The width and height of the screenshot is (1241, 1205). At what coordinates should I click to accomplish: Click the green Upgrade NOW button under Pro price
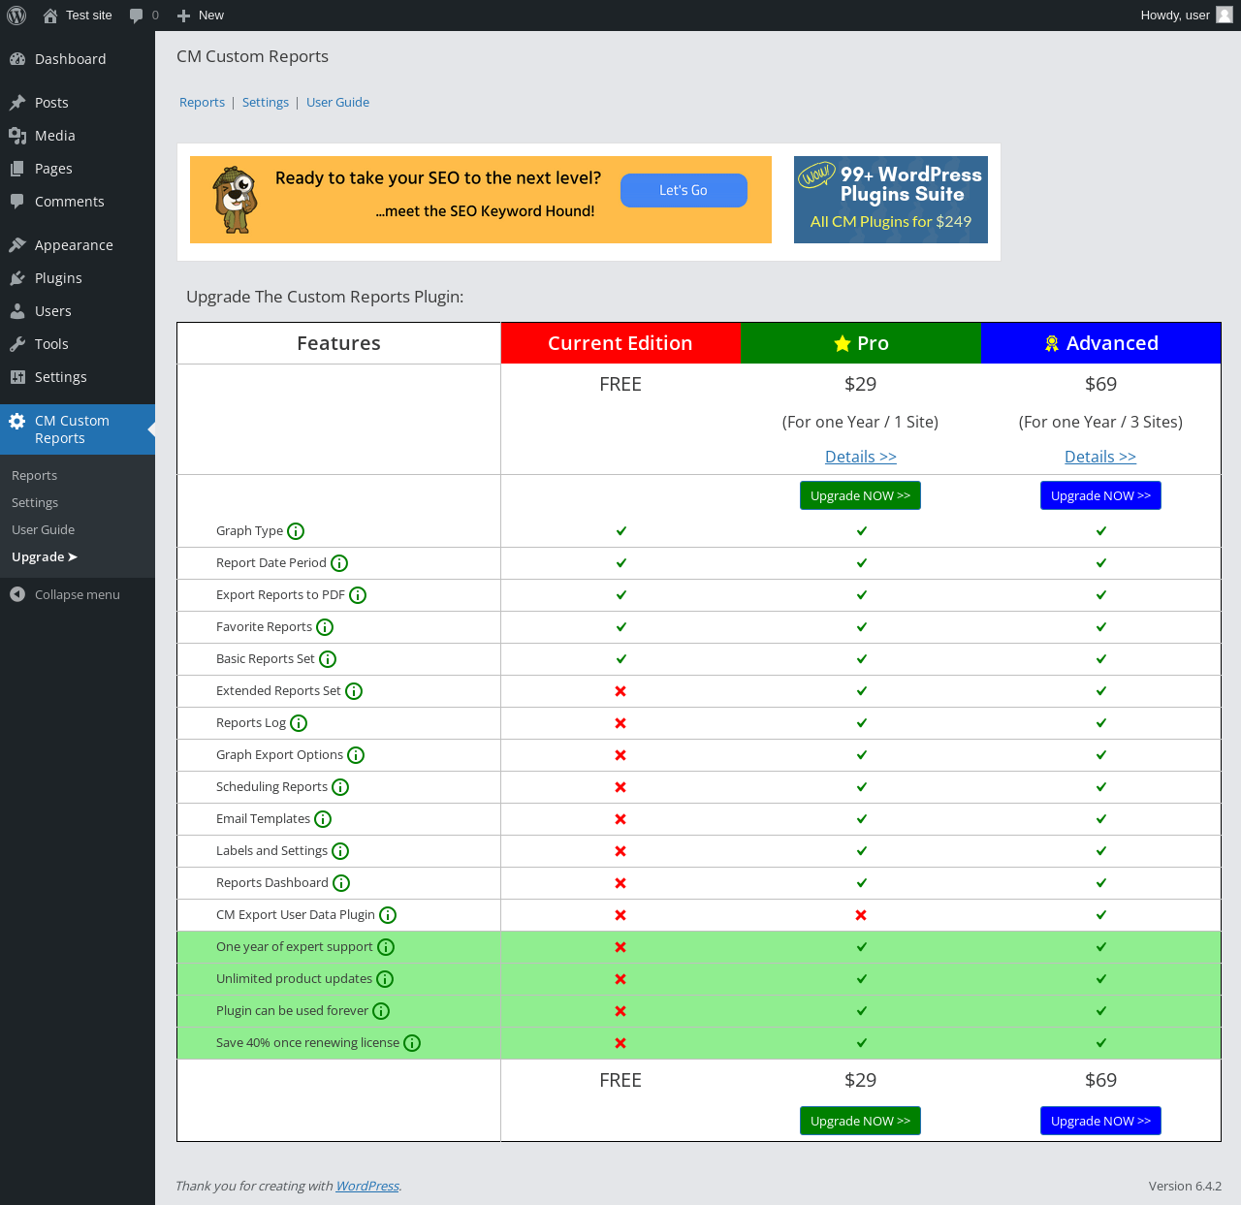(860, 495)
